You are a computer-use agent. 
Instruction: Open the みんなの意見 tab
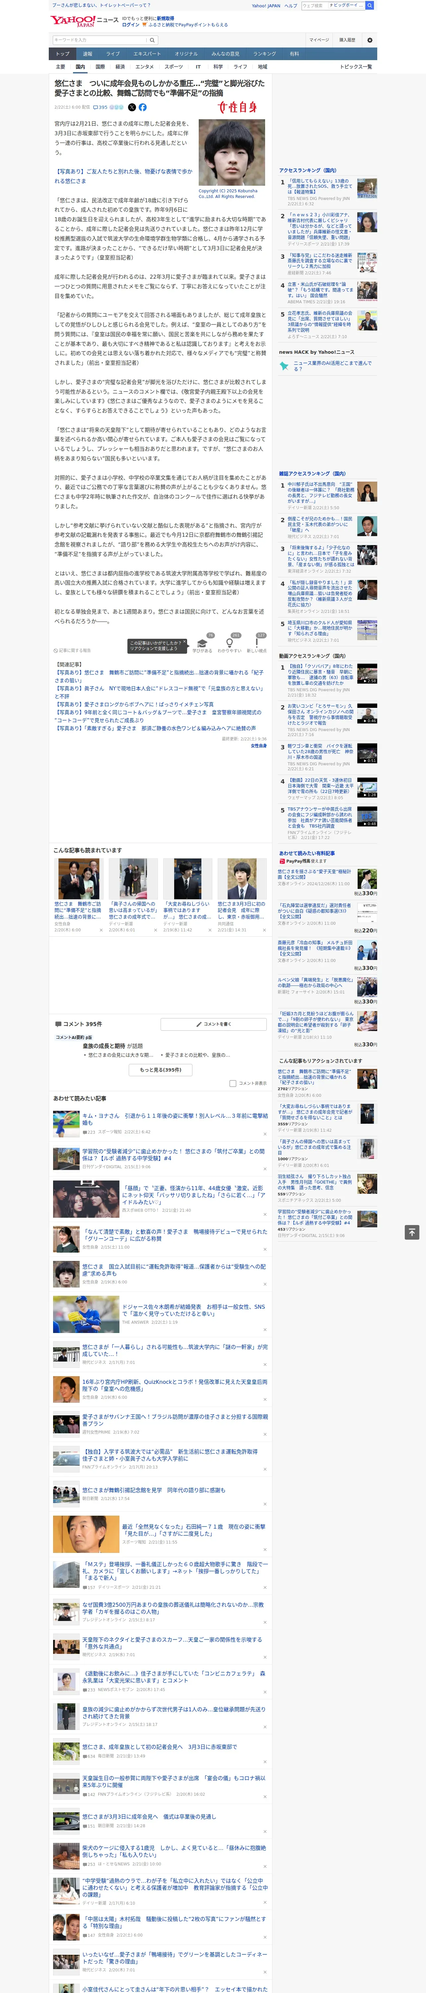click(x=226, y=54)
